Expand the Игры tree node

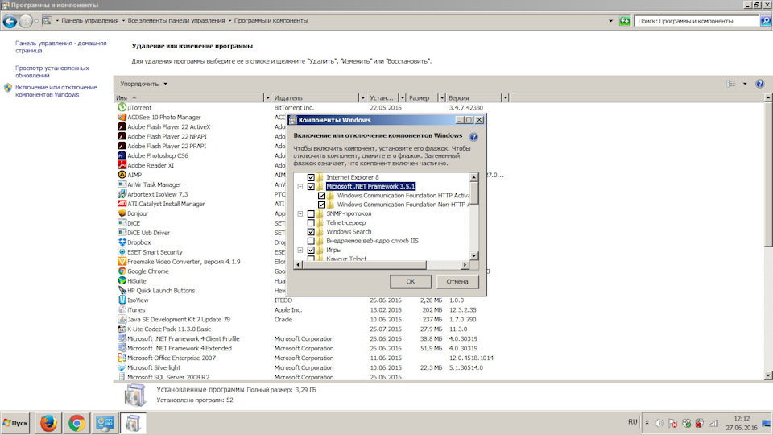click(x=300, y=250)
